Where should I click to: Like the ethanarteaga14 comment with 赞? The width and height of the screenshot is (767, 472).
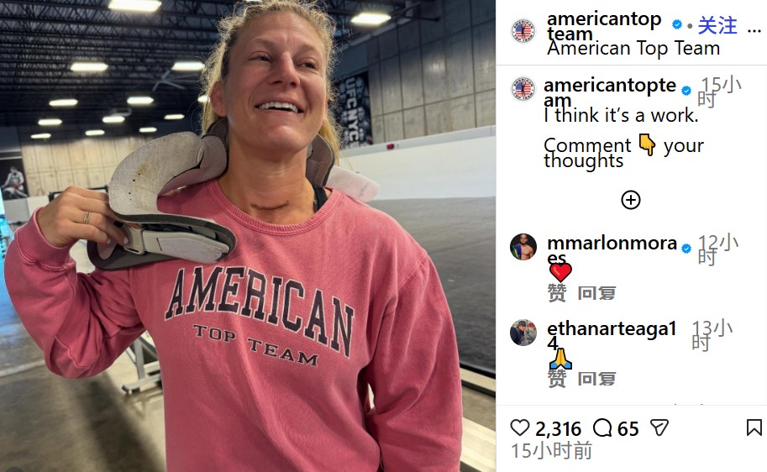pos(557,379)
